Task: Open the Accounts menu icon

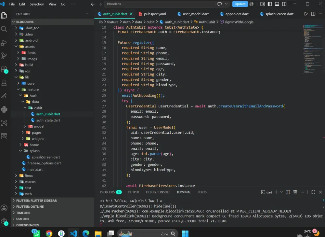Action: [4, 208]
